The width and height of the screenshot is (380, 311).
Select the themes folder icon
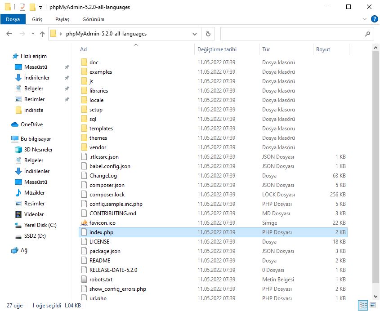(84, 138)
